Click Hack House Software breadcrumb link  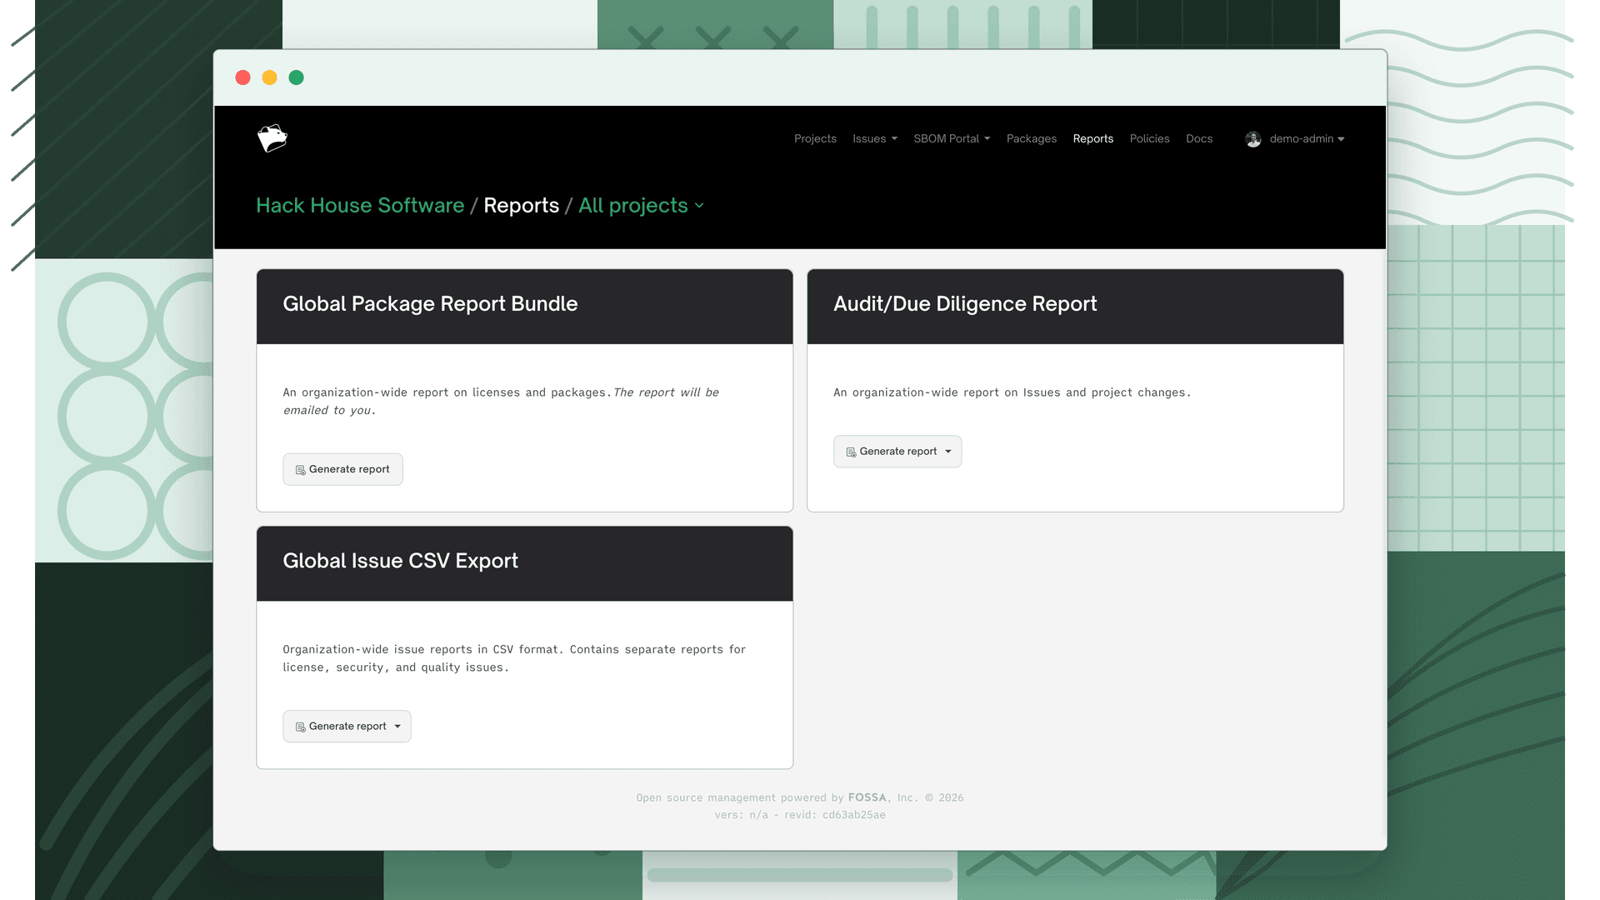pos(360,205)
